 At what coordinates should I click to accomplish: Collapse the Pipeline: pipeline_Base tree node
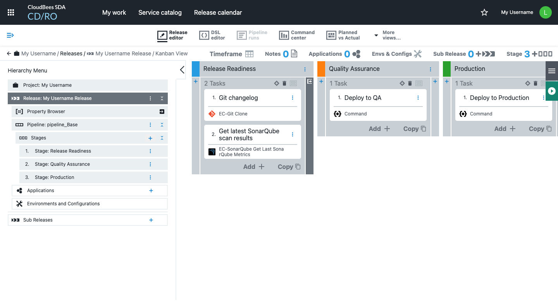[x=162, y=125]
